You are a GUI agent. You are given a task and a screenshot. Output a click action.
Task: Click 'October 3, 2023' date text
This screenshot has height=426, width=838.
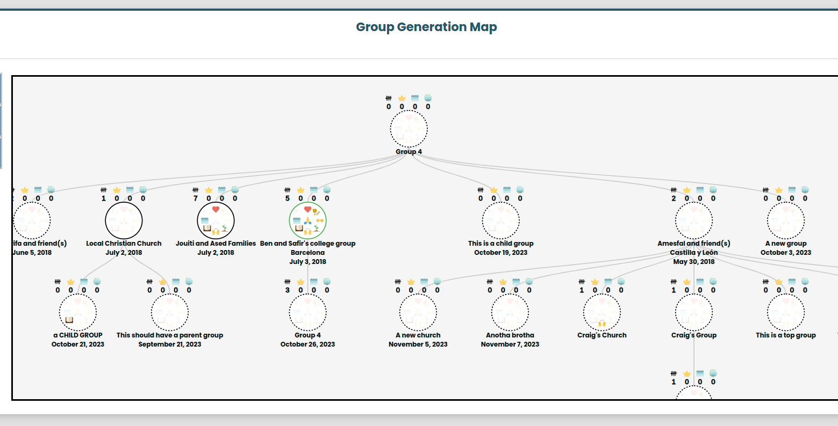pos(785,253)
